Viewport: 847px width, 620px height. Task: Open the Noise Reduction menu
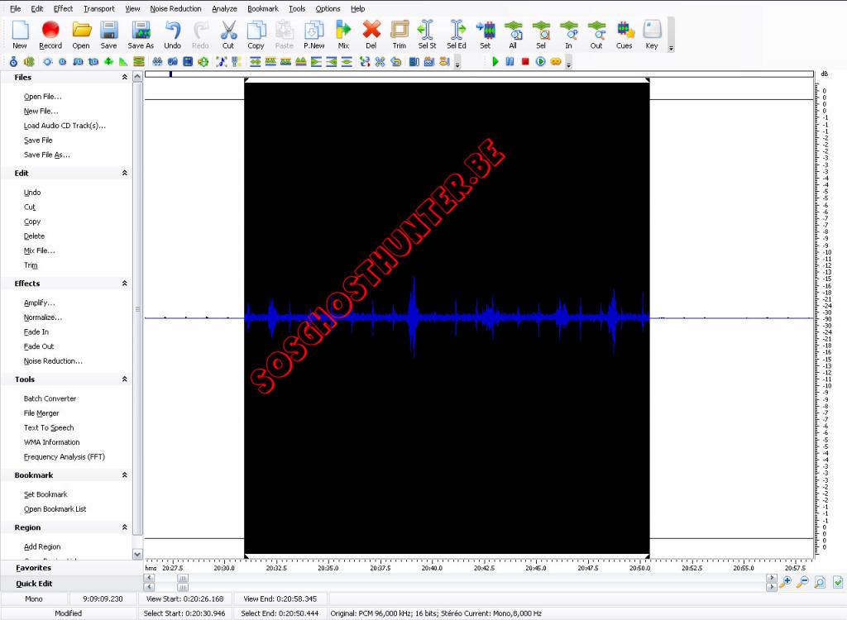[x=175, y=8]
